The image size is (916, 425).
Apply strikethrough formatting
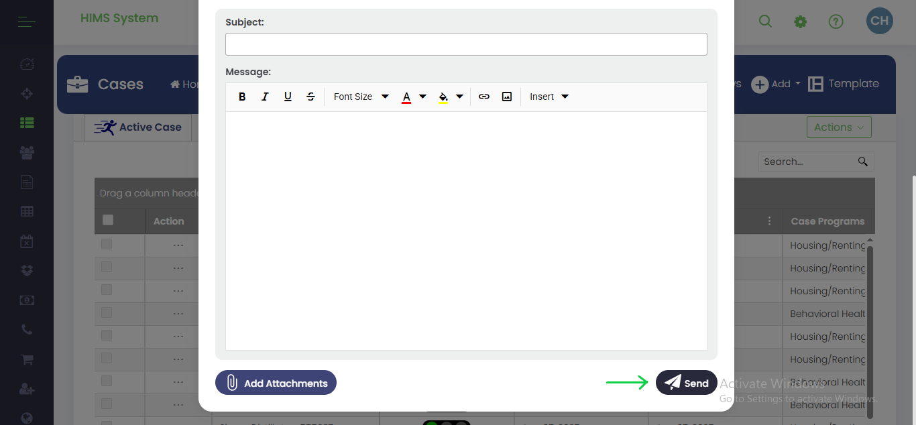coord(310,97)
